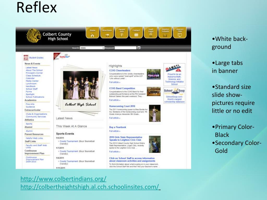Image resolution: width=267 pixels, height=200 pixels.
Task: Open the School Publications link
Action: [35, 97]
